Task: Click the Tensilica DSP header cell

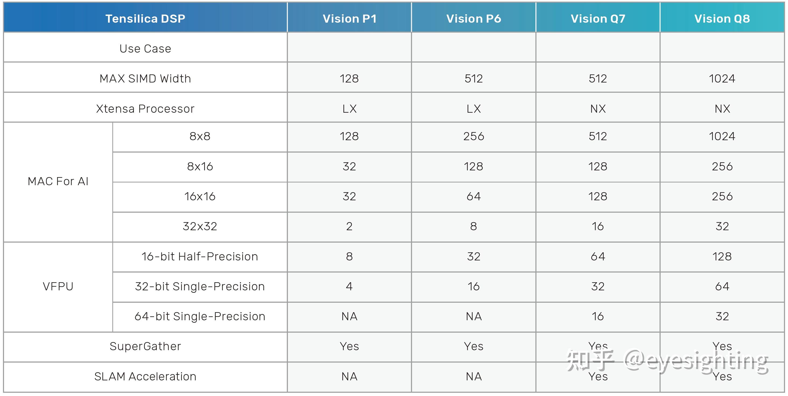Action: pos(145,19)
